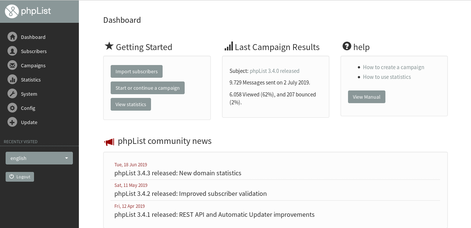Click the View statistics button

tap(131, 104)
